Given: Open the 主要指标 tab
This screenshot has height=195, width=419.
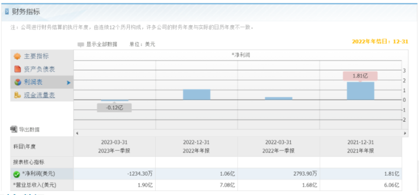Looking at the screenshot, I should coord(42,57).
